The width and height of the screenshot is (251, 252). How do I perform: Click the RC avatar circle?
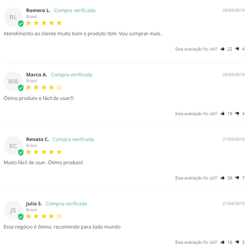13,146
